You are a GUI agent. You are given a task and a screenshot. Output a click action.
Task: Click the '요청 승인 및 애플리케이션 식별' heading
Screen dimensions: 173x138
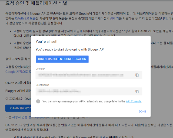coord(36,3)
